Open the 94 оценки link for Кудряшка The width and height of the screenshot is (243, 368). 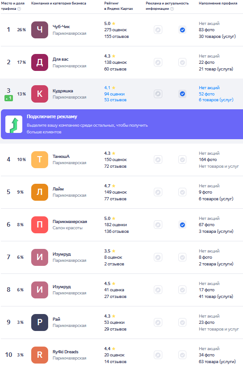(115, 94)
